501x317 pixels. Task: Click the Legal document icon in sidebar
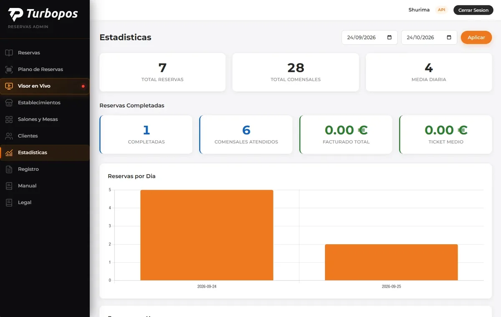point(9,203)
